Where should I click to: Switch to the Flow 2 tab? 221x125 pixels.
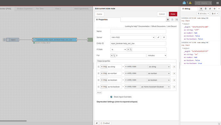pos(63,9)
